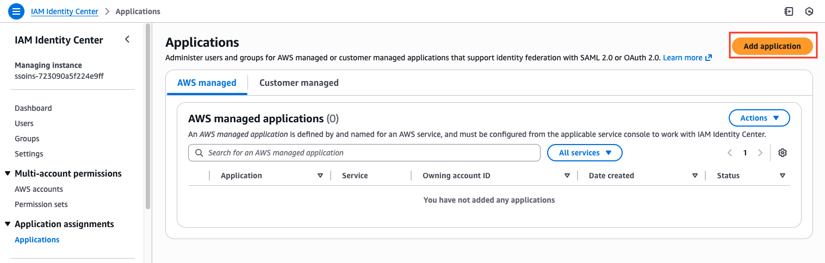Sort by Owning account ID column
Image resolution: width=825 pixels, height=263 pixels.
coord(567,176)
